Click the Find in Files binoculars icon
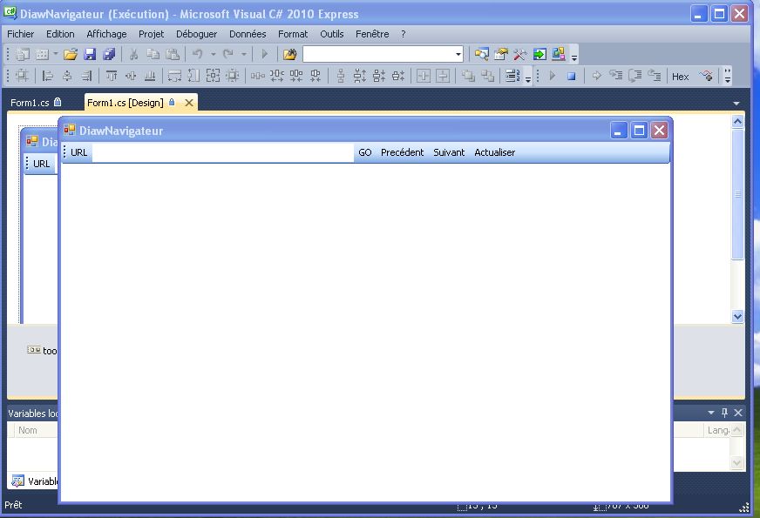The image size is (760, 518). click(x=290, y=54)
